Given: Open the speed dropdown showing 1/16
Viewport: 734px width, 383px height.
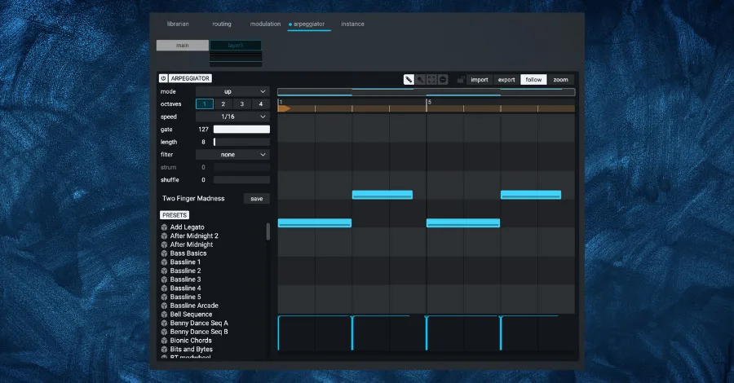Looking at the screenshot, I should click(x=232, y=117).
